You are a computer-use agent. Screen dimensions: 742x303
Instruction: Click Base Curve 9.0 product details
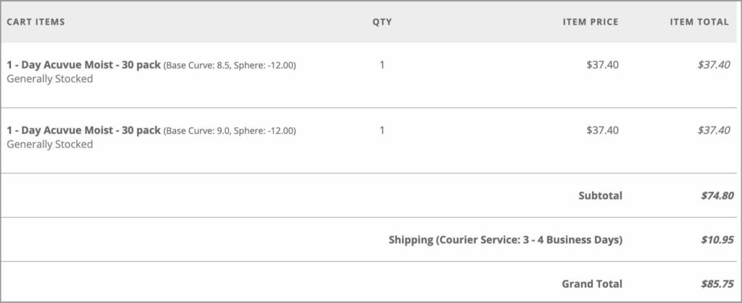click(230, 131)
